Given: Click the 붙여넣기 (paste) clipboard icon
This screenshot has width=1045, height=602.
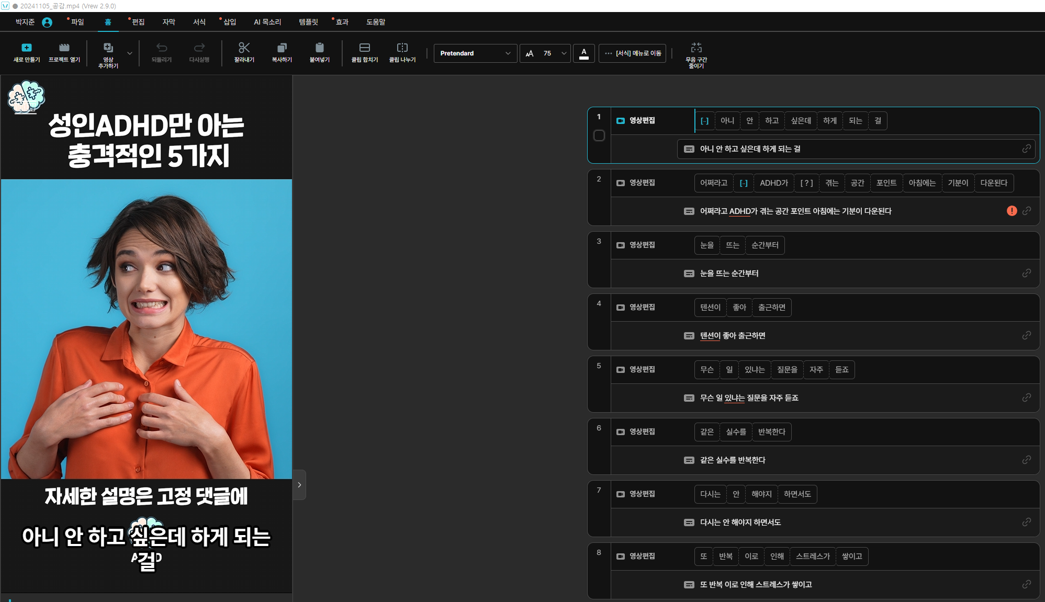Looking at the screenshot, I should (319, 48).
